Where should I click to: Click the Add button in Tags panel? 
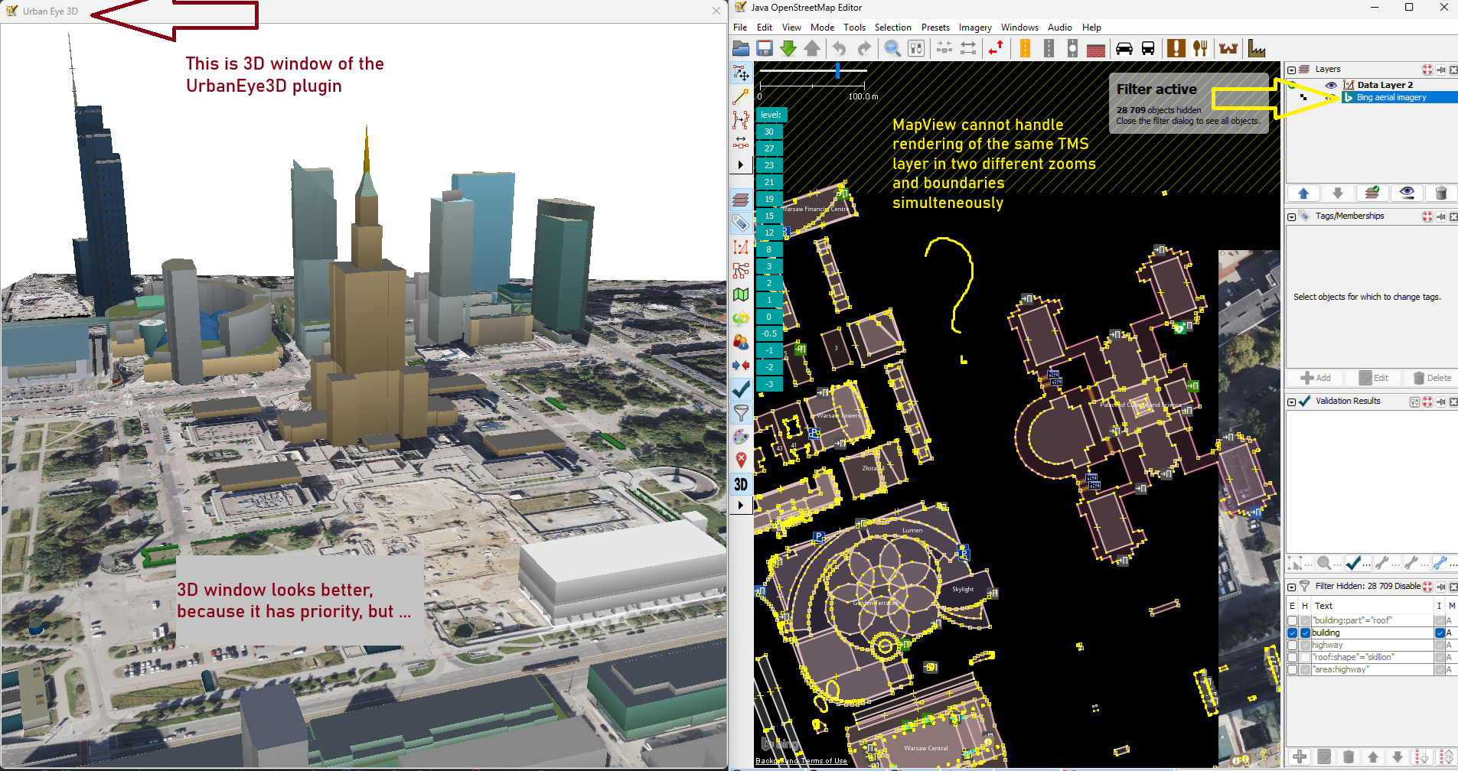[1316, 378]
